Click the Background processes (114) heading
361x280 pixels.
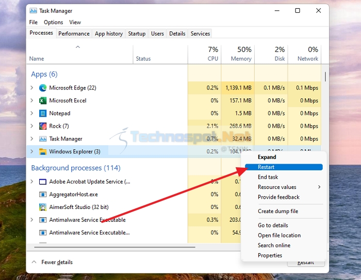tap(76, 168)
